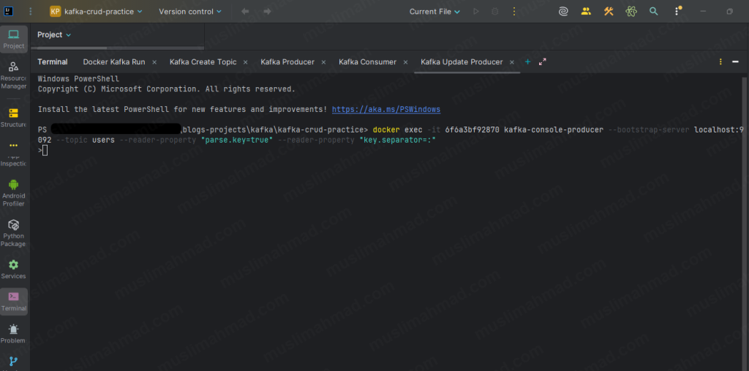Click the '--bootstrap-server' option text

click(x=649, y=130)
